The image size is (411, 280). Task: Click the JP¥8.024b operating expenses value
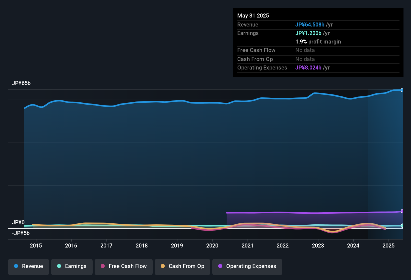(308, 67)
